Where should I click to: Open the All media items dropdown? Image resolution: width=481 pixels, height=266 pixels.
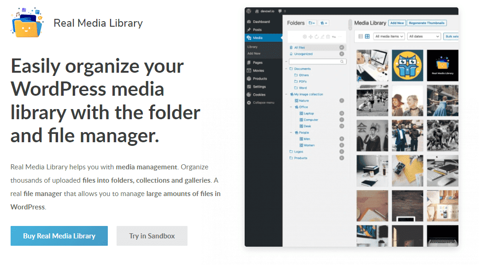pyautogui.click(x=389, y=36)
